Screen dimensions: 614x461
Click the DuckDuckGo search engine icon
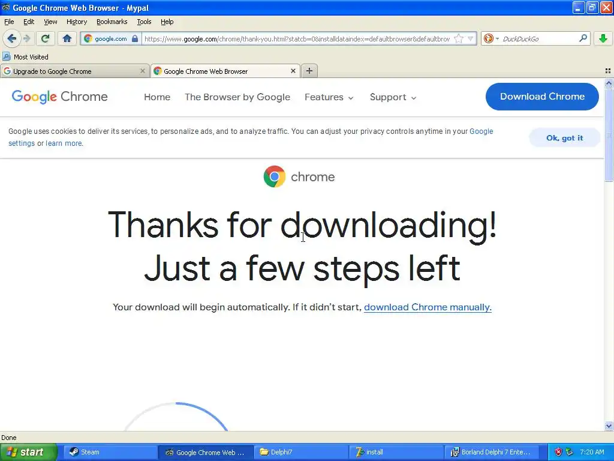click(x=488, y=38)
